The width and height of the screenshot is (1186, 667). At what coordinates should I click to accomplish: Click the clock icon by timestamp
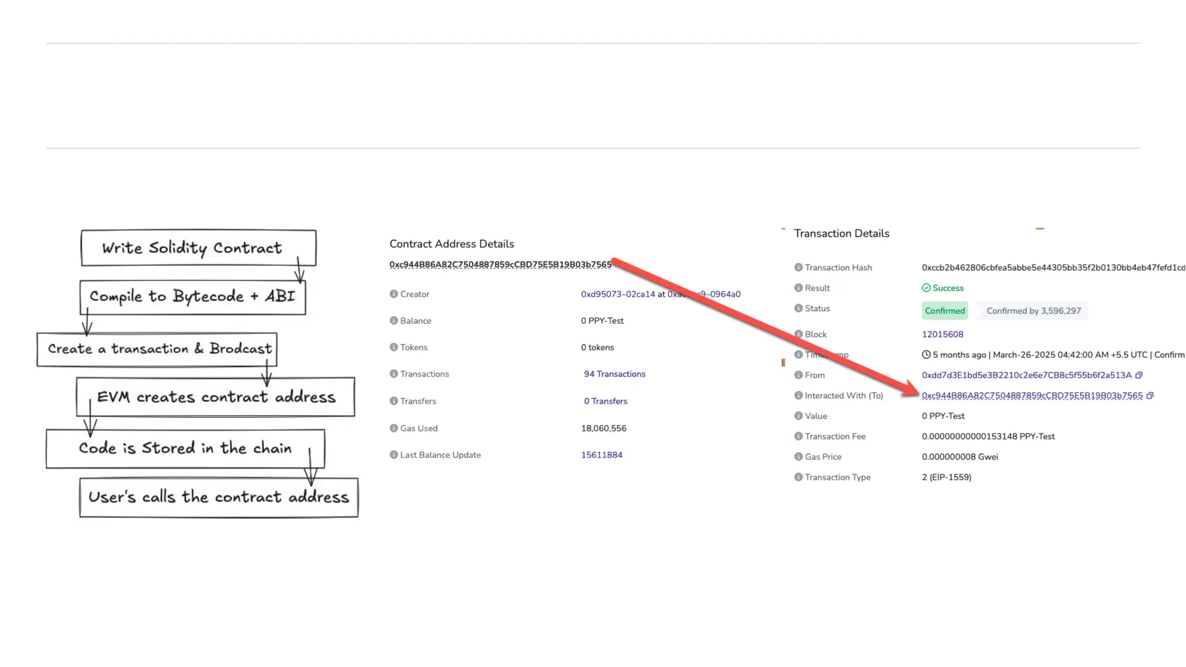click(x=926, y=354)
